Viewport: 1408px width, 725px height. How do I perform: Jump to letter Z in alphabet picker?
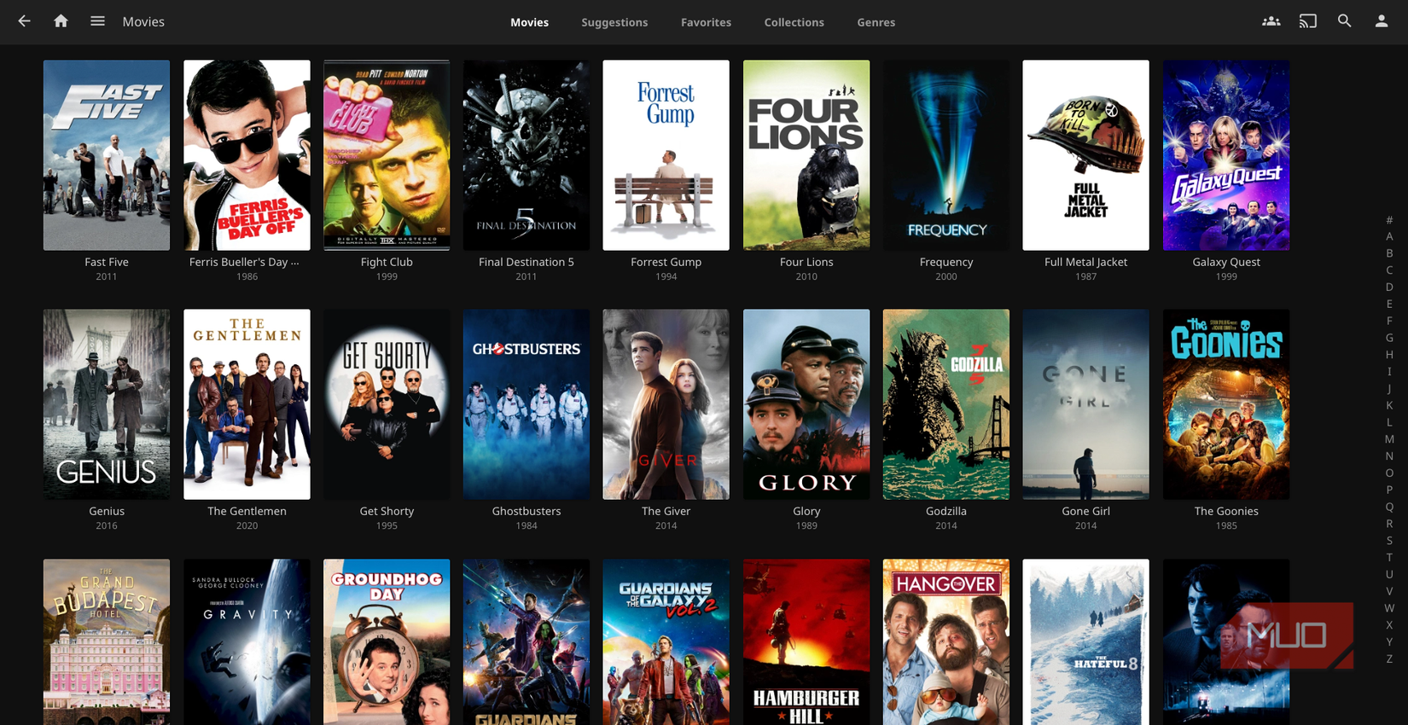pyautogui.click(x=1389, y=658)
